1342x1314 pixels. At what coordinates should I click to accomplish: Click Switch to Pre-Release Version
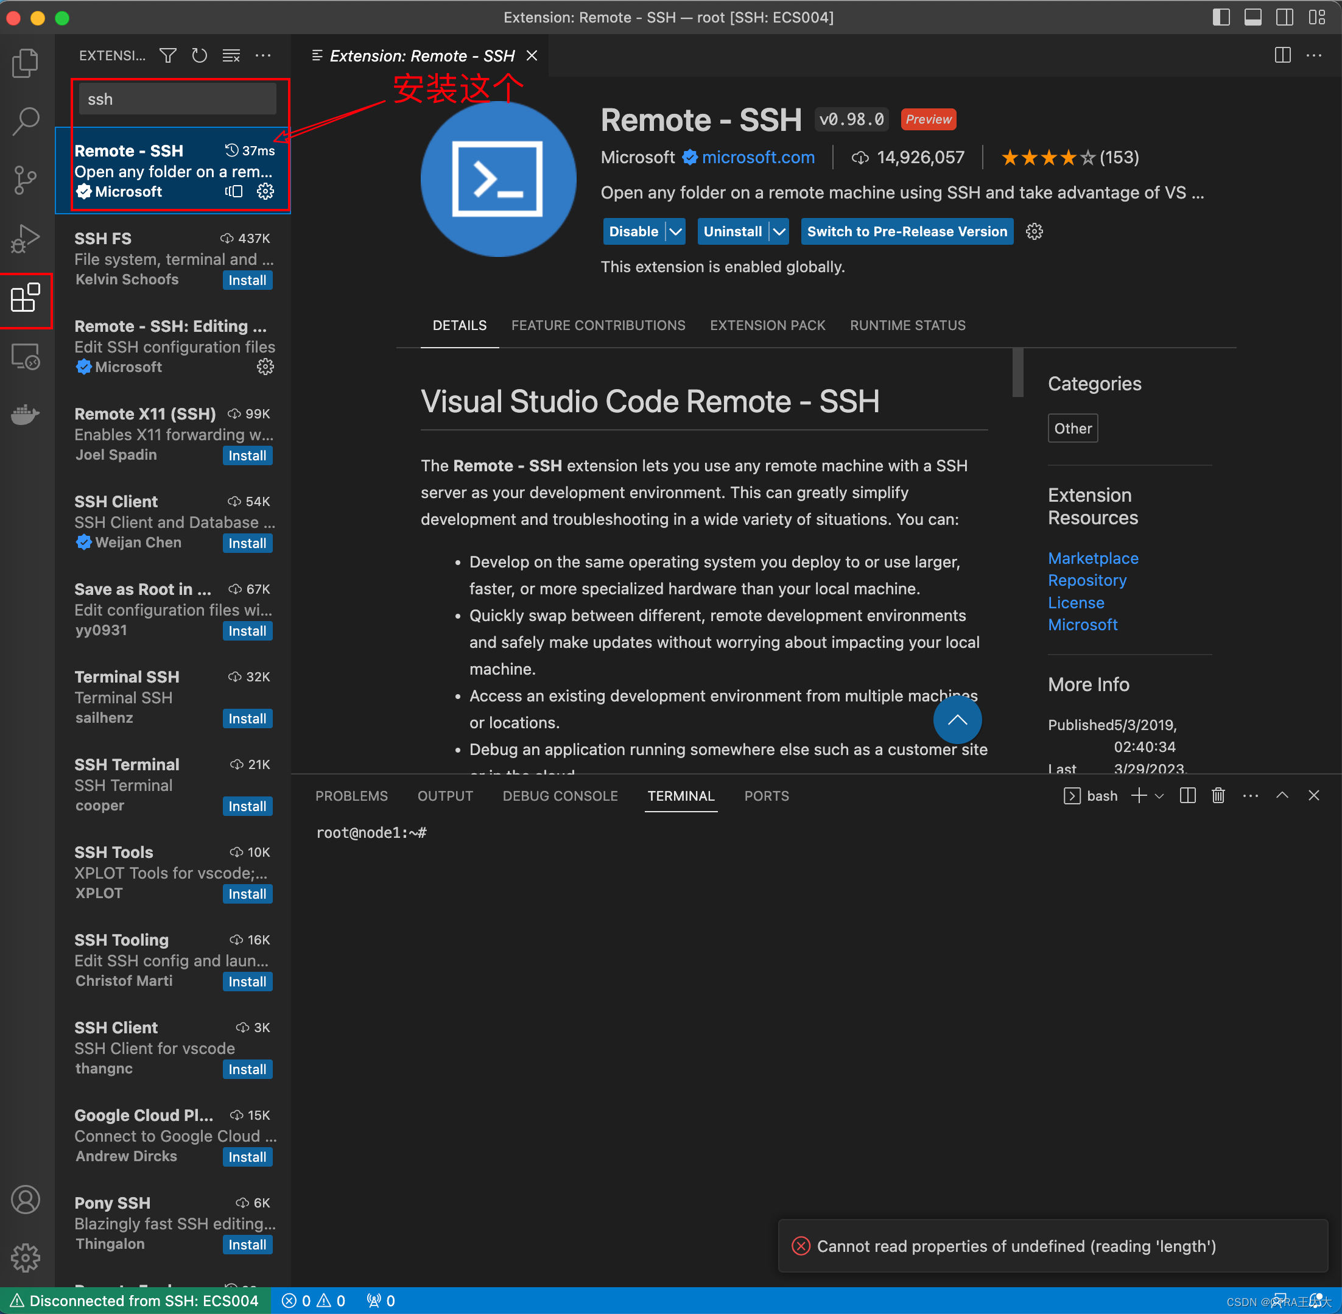(x=907, y=231)
